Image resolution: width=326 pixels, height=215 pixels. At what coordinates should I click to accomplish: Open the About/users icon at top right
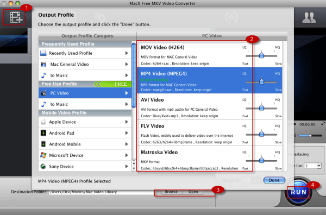click(309, 18)
